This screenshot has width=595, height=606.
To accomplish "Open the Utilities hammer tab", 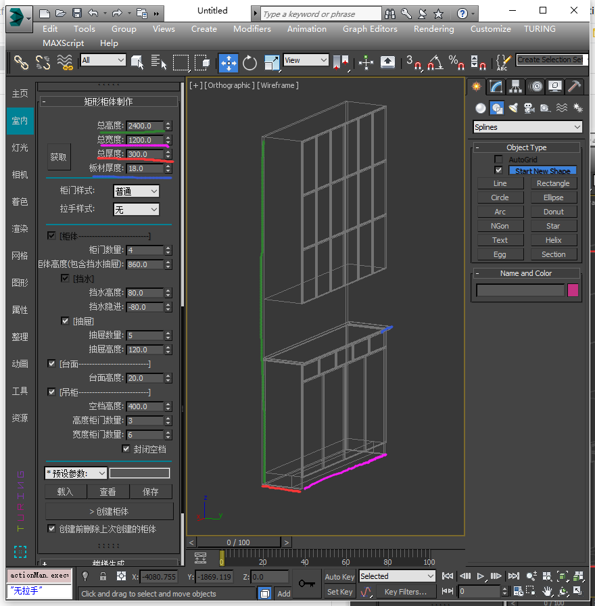I will click(575, 87).
